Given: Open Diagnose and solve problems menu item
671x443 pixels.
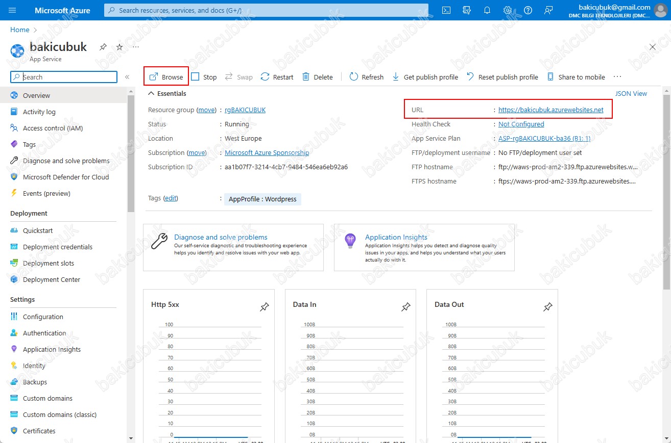Looking at the screenshot, I should [x=63, y=161].
